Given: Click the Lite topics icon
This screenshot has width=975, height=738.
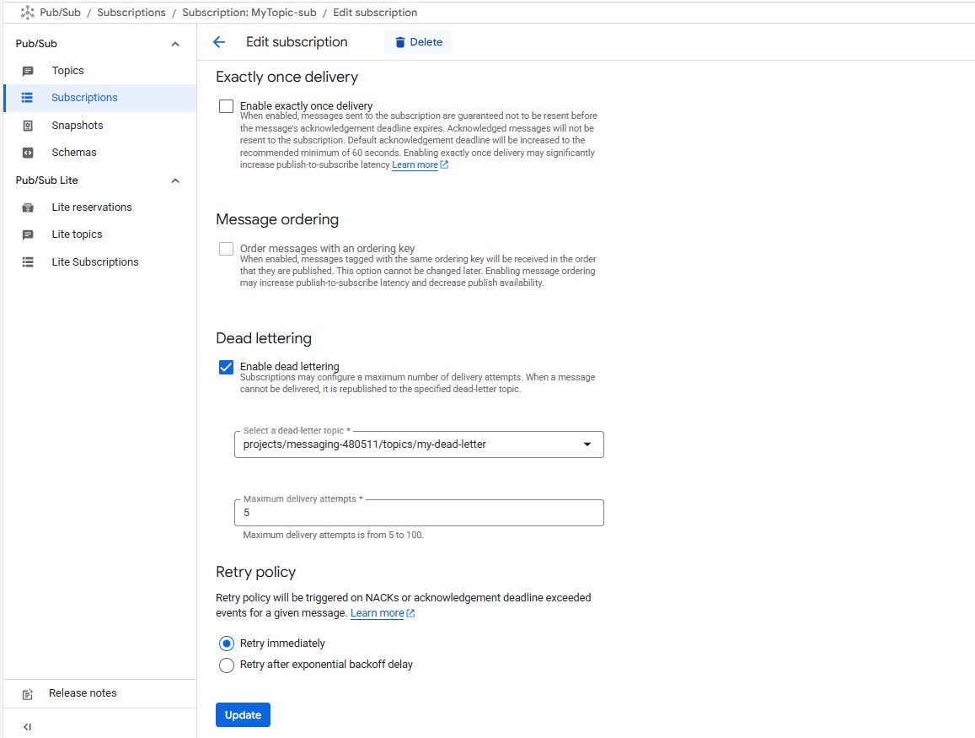Looking at the screenshot, I should click(28, 234).
